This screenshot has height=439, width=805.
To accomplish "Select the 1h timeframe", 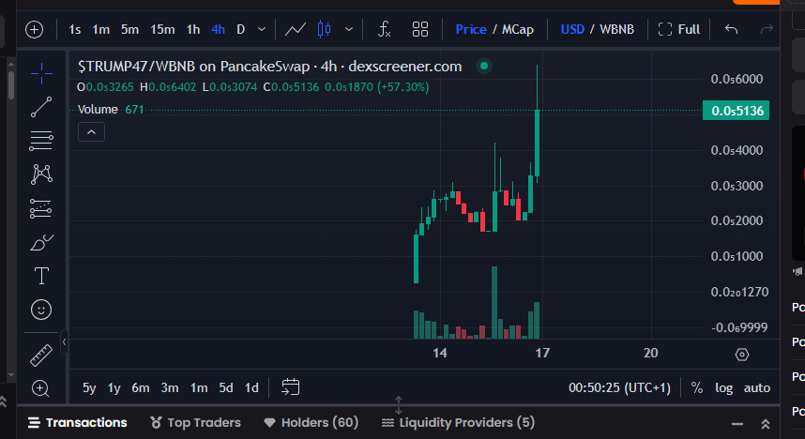I will tap(193, 29).
